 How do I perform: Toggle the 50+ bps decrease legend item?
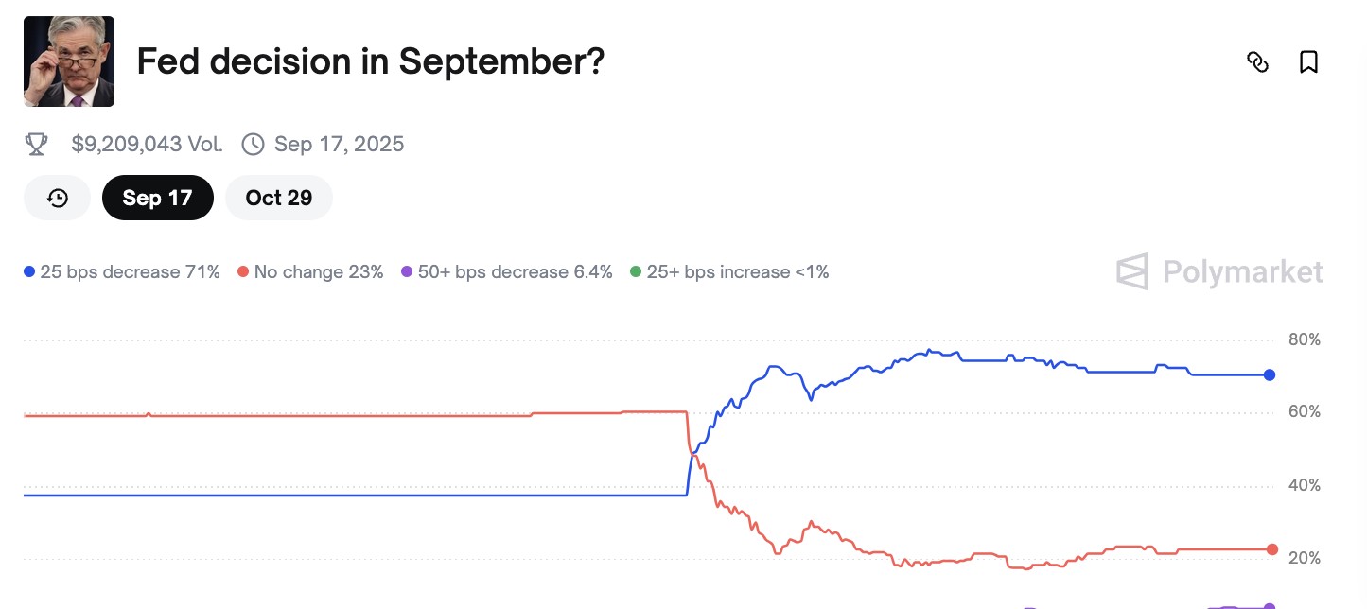coord(507,272)
